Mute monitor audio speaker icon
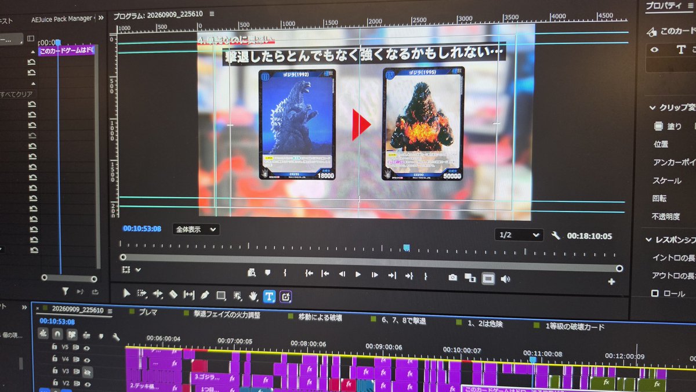 click(x=505, y=280)
